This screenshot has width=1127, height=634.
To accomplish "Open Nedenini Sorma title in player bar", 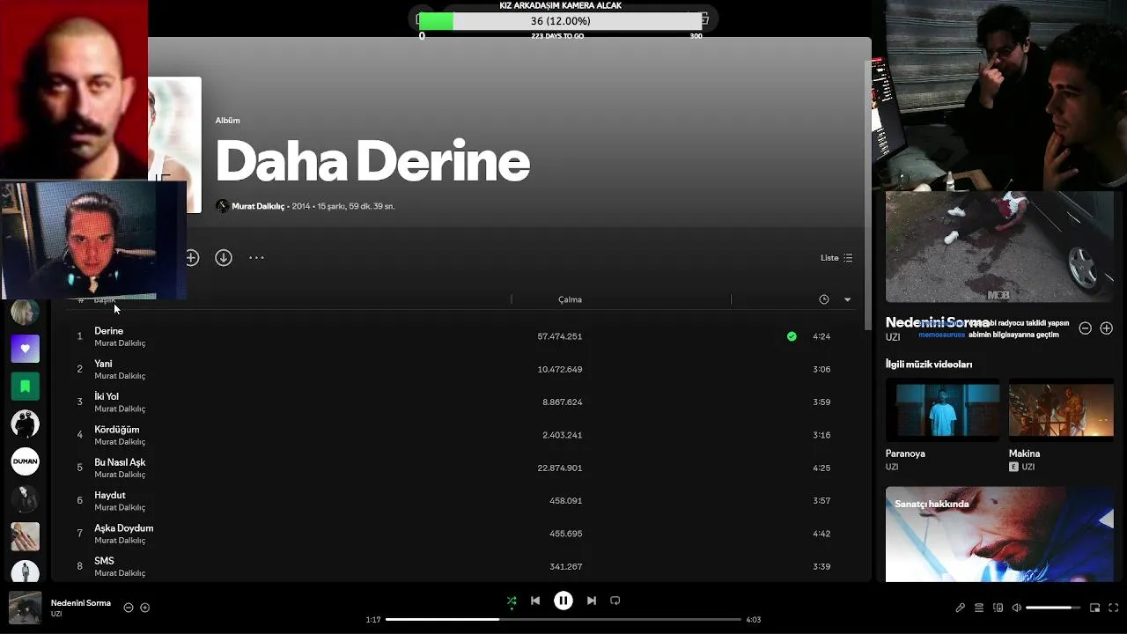I will [81, 603].
